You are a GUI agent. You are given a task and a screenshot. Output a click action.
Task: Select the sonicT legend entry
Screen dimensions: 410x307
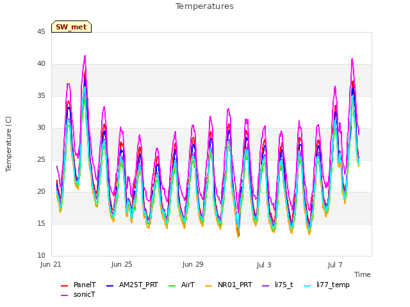click(x=78, y=294)
